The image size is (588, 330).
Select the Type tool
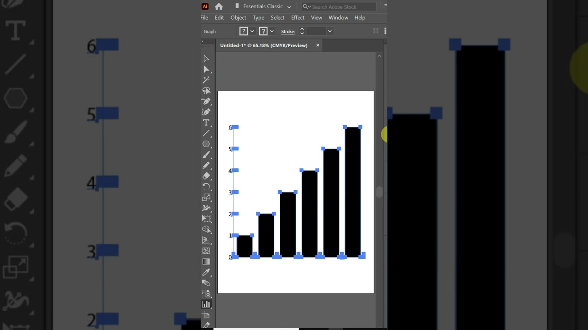pyautogui.click(x=206, y=123)
